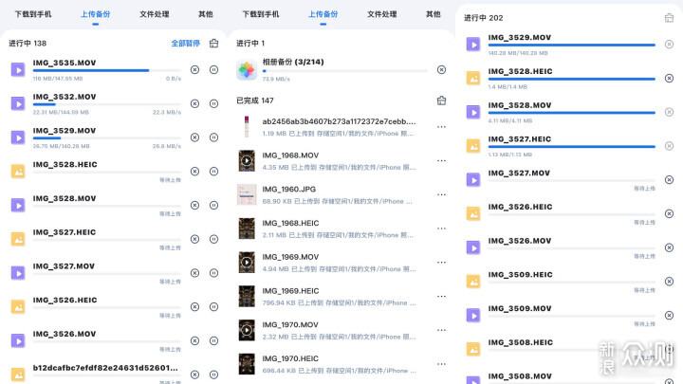The height and width of the screenshot is (384, 683).
Task: Open more options for IMG_1970.HEIC
Action: pos(441,364)
